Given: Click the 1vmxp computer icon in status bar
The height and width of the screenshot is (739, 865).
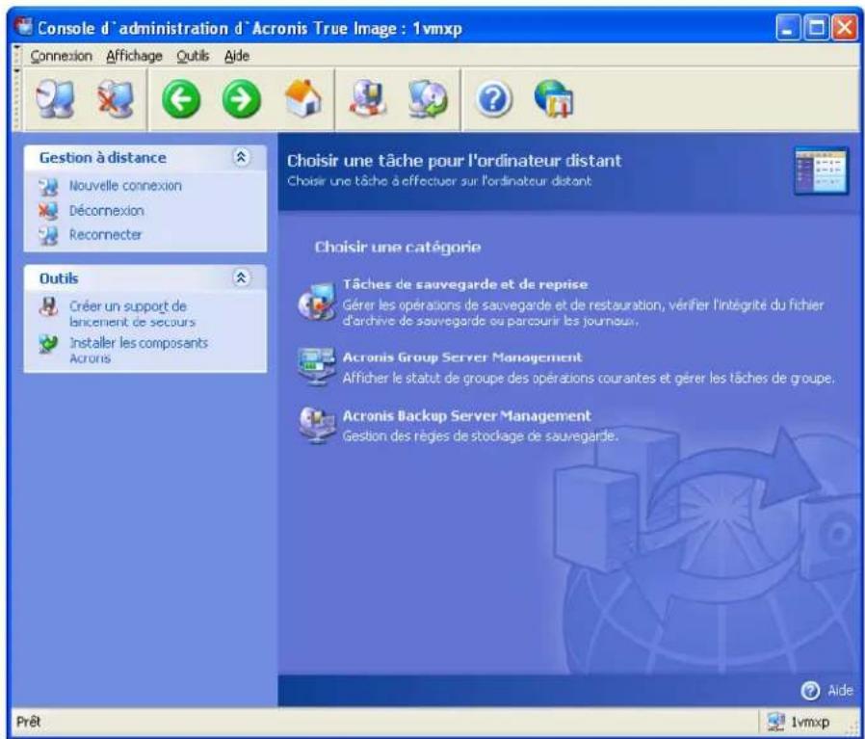Looking at the screenshot, I should pyautogui.click(x=775, y=722).
